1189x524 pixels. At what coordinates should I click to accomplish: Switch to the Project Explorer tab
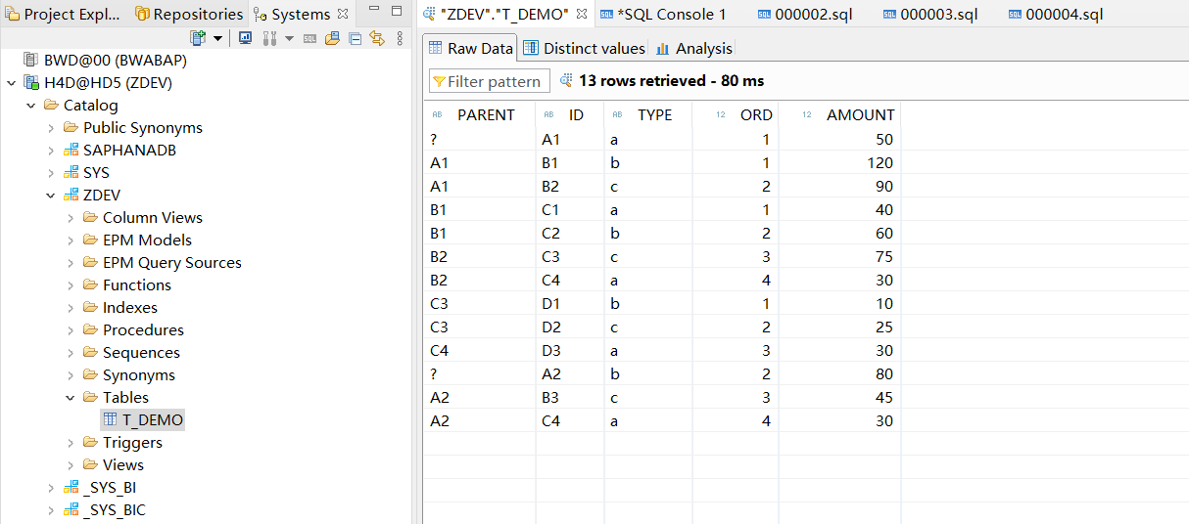pyautogui.click(x=64, y=14)
